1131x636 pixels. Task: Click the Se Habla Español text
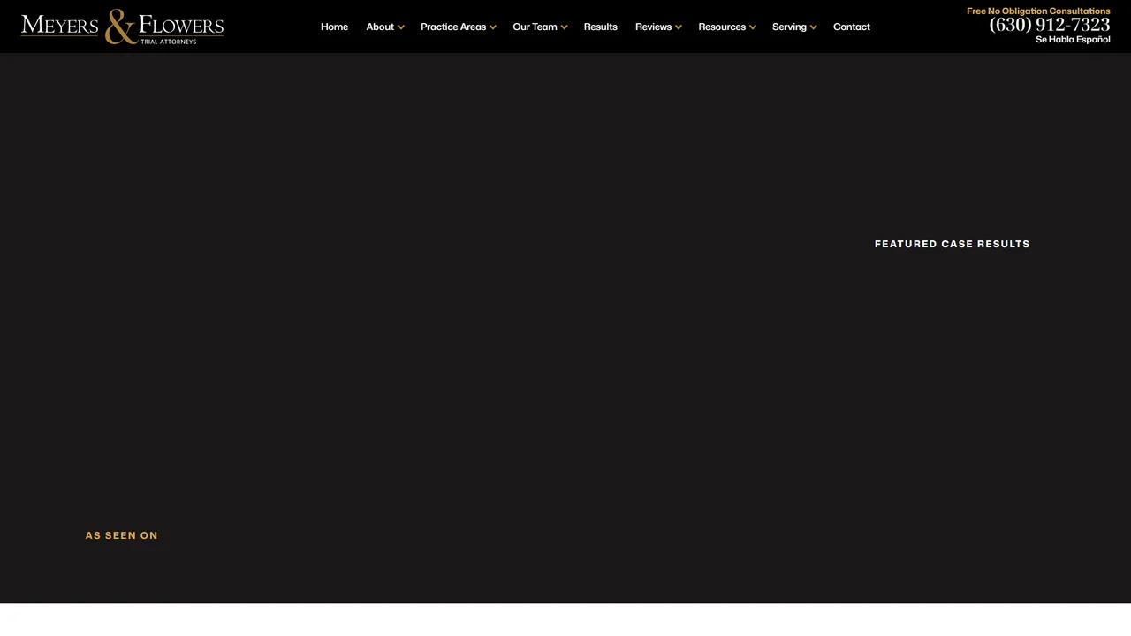[x=1073, y=40]
